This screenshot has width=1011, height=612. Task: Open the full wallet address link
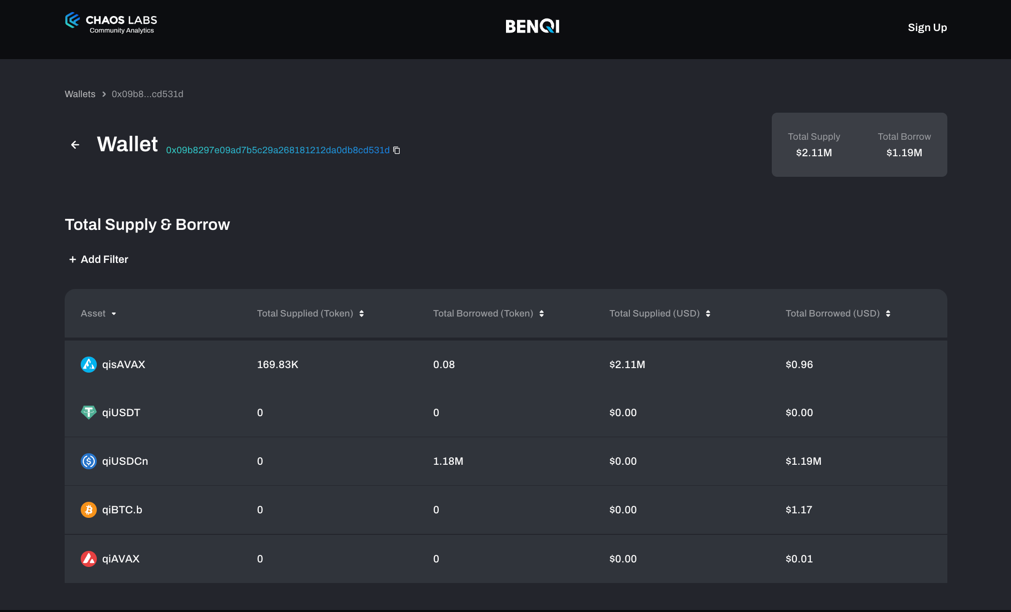(278, 150)
